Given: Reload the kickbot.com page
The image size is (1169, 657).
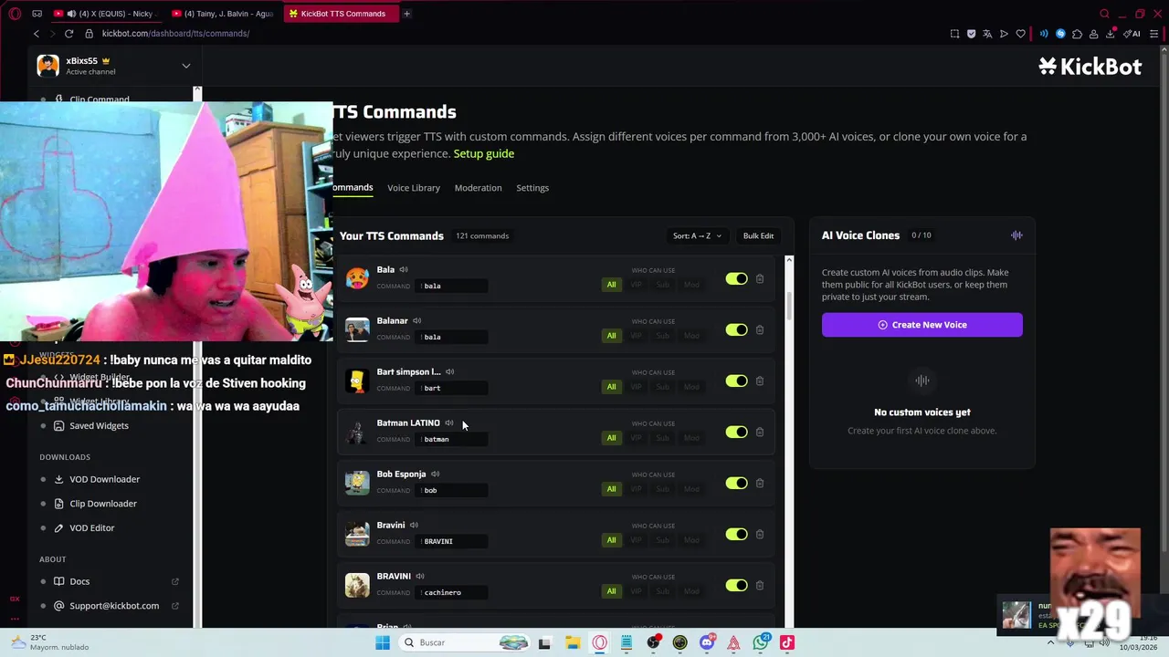Looking at the screenshot, I should coord(68,34).
